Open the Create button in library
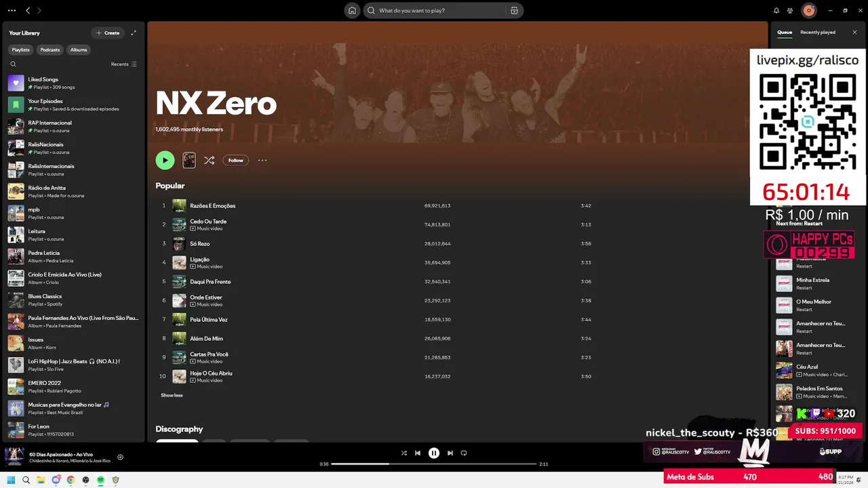 click(x=108, y=33)
